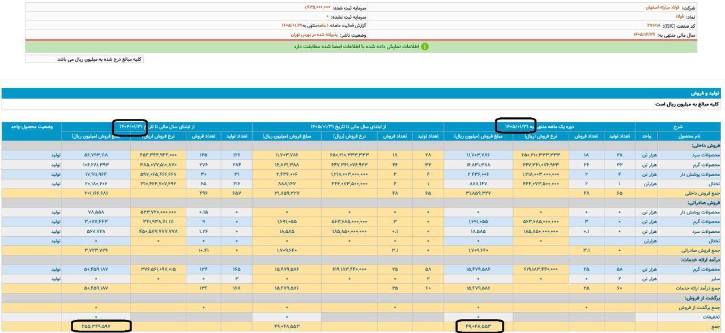The height and width of the screenshot is (333, 725).
Task: Click the note "کلیه مبالغ درج شده به میلیون ریال می باشد"
Action: point(99,59)
